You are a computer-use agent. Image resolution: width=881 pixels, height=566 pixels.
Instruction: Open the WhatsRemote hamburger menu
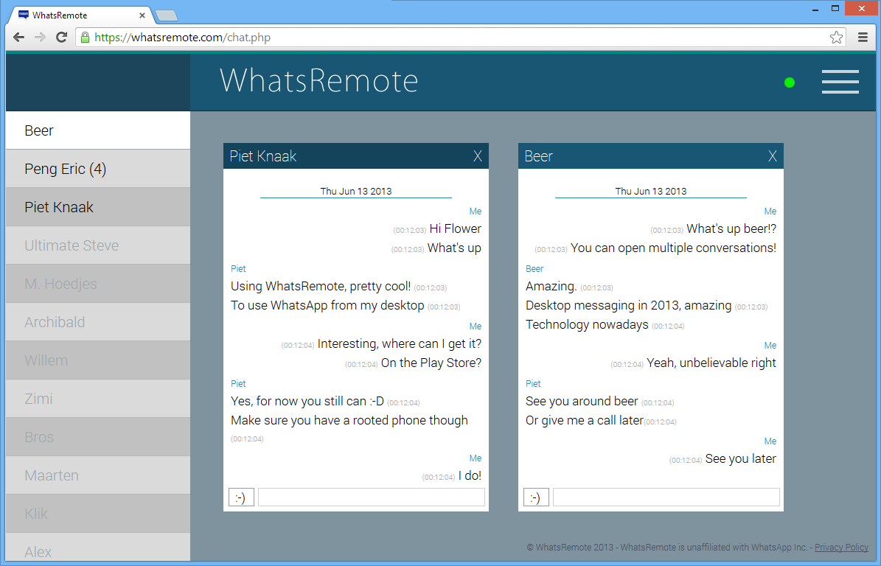coord(840,82)
